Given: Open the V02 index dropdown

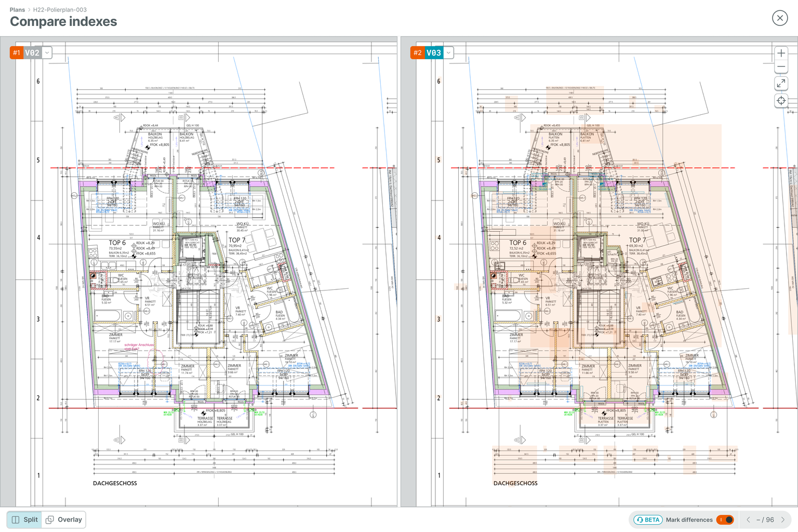Looking at the screenshot, I should tap(47, 52).
